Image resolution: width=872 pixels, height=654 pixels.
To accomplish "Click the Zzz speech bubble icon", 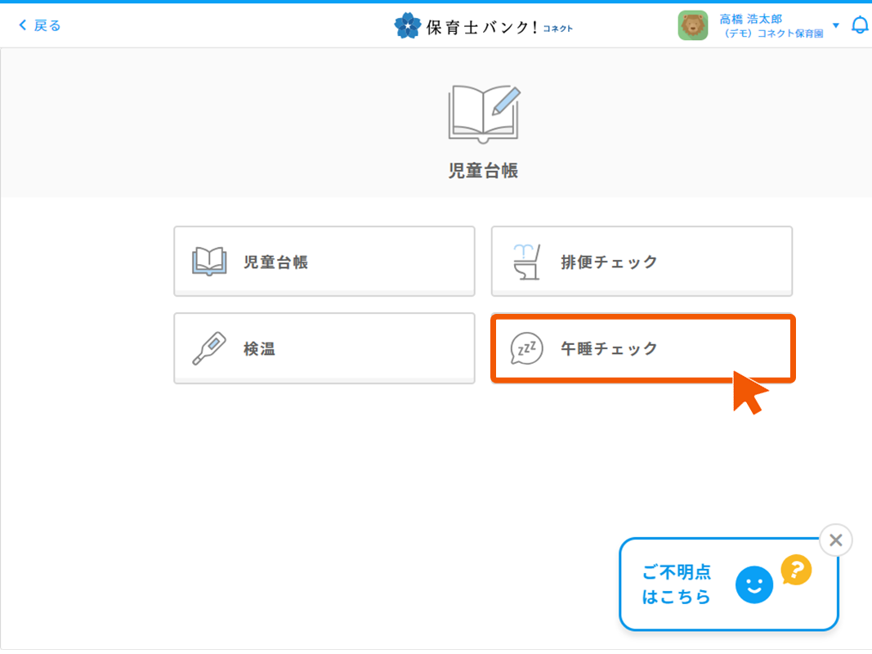I will (x=526, y=349).
